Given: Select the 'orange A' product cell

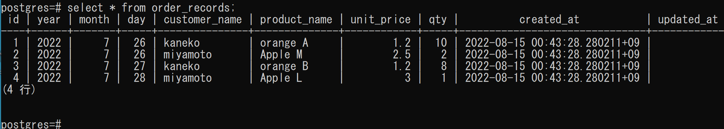Looking at the screenshot, I should [x=284, y=43].
